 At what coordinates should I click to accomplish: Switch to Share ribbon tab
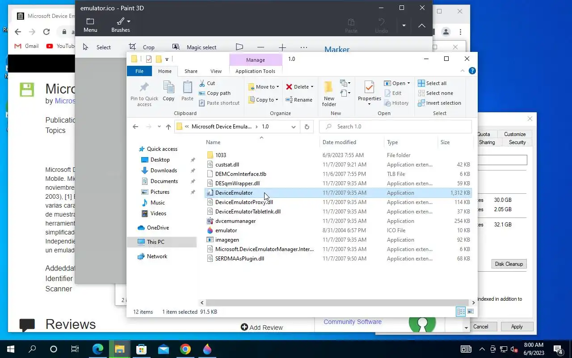coord(191,71)
